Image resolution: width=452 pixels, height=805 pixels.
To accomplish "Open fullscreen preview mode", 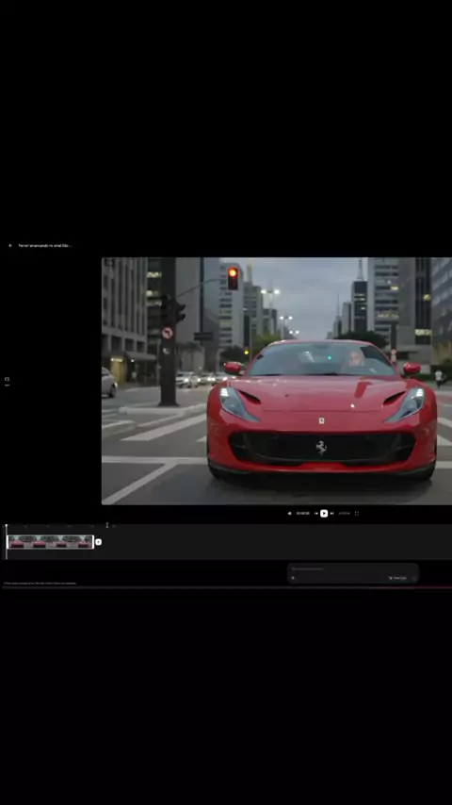I will (357, 513).
